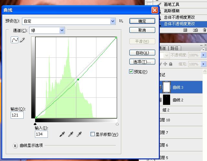Open the Preset dropdown
Viewport: 207px width, 161px height.
[x=113, y=21]
